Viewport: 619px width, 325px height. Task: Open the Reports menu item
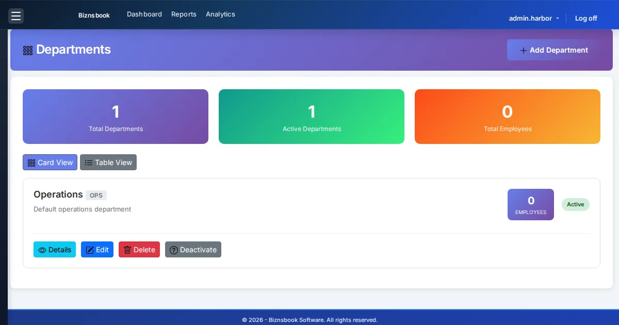(184, 14)
